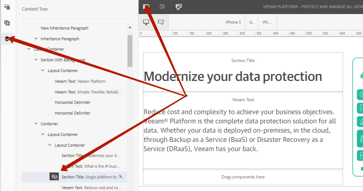This screenshot has height=191, width=363.
Task: Select Section Title: Modernize your d... item
Action: tap(91, 156)
